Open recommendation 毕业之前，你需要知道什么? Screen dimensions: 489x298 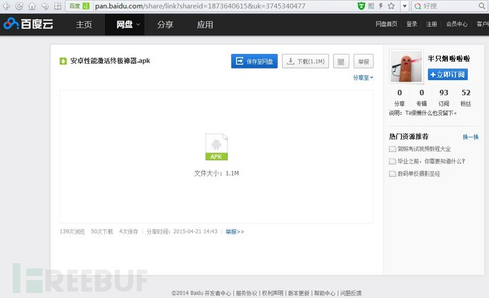[x=431, y=161]
